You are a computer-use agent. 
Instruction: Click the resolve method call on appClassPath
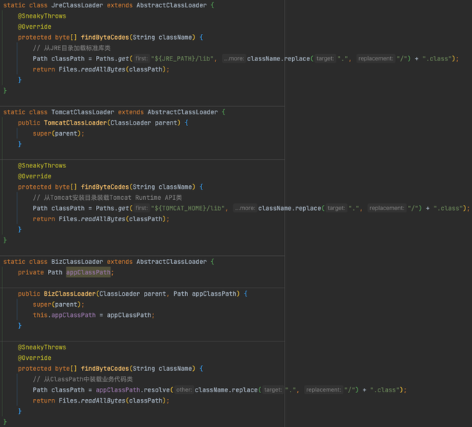pyautogui.click(x=157, y=390)
